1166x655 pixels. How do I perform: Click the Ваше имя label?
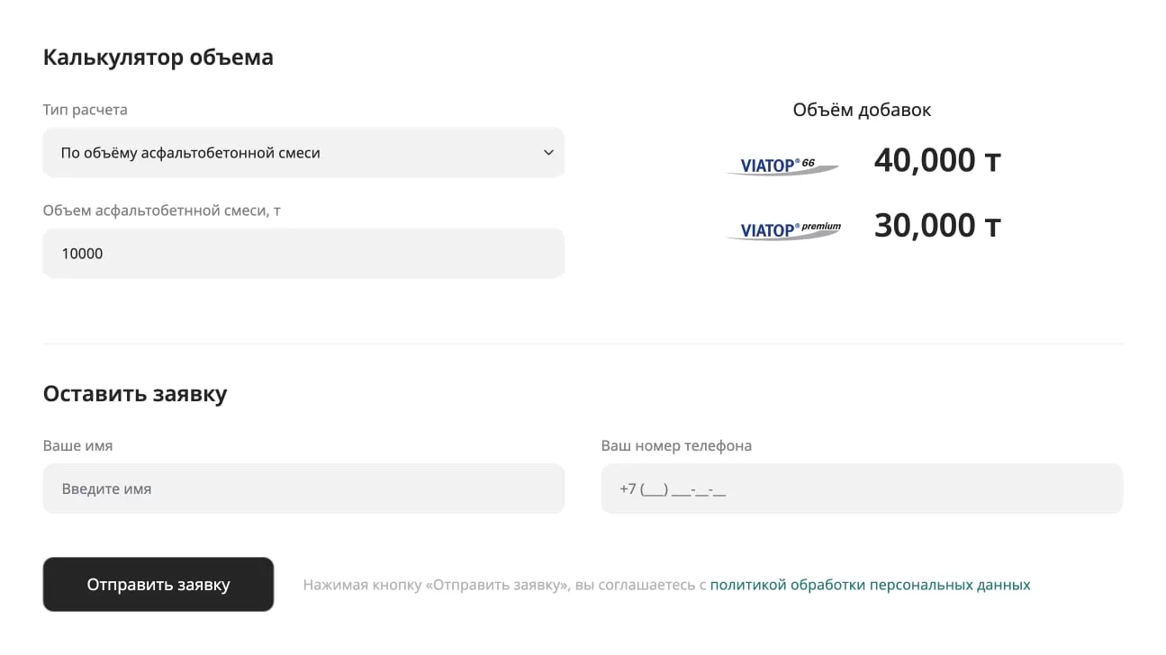click(x=78, y=446)
